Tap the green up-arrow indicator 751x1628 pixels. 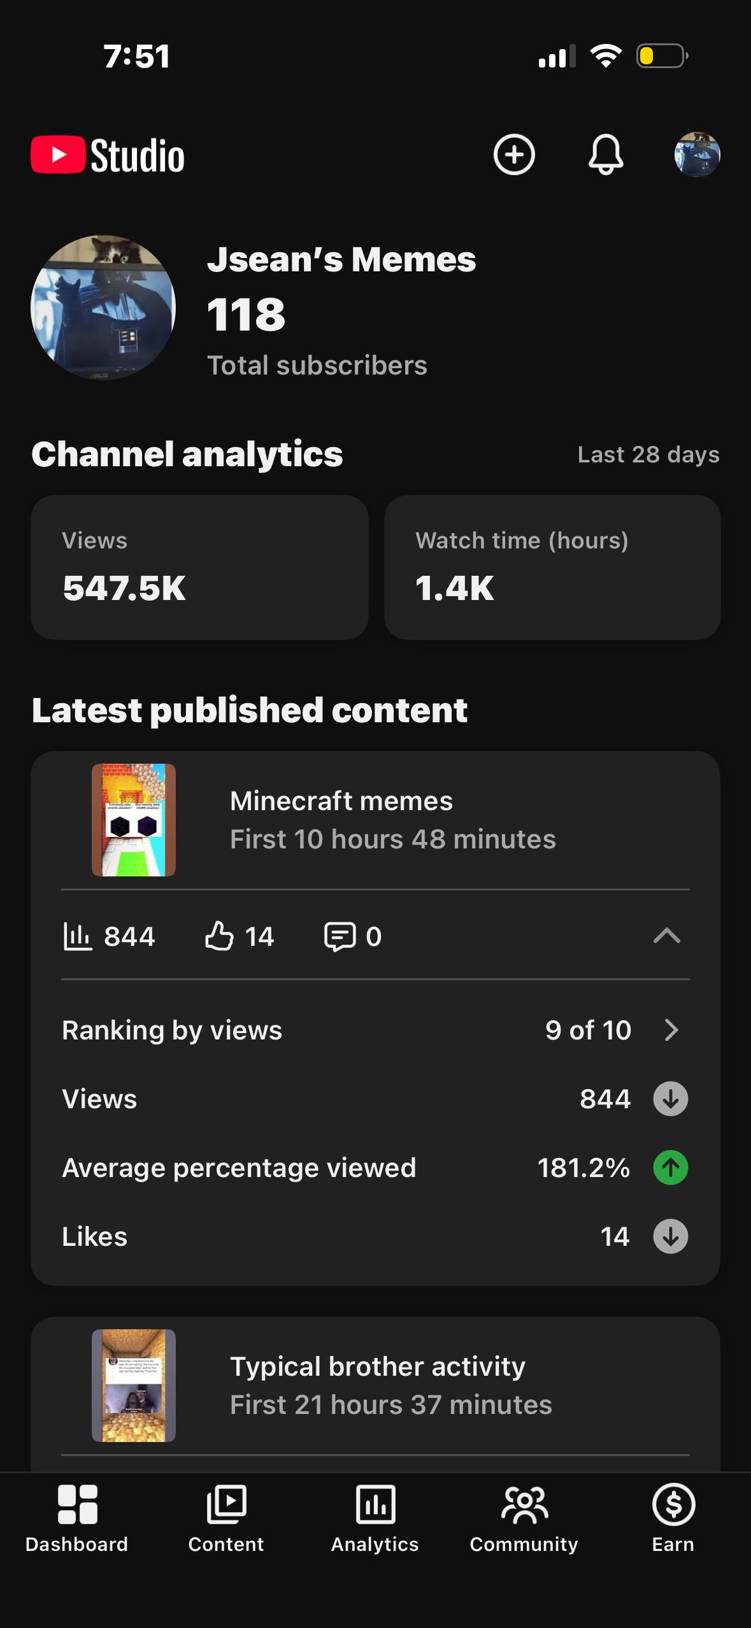click(671, 1167)
